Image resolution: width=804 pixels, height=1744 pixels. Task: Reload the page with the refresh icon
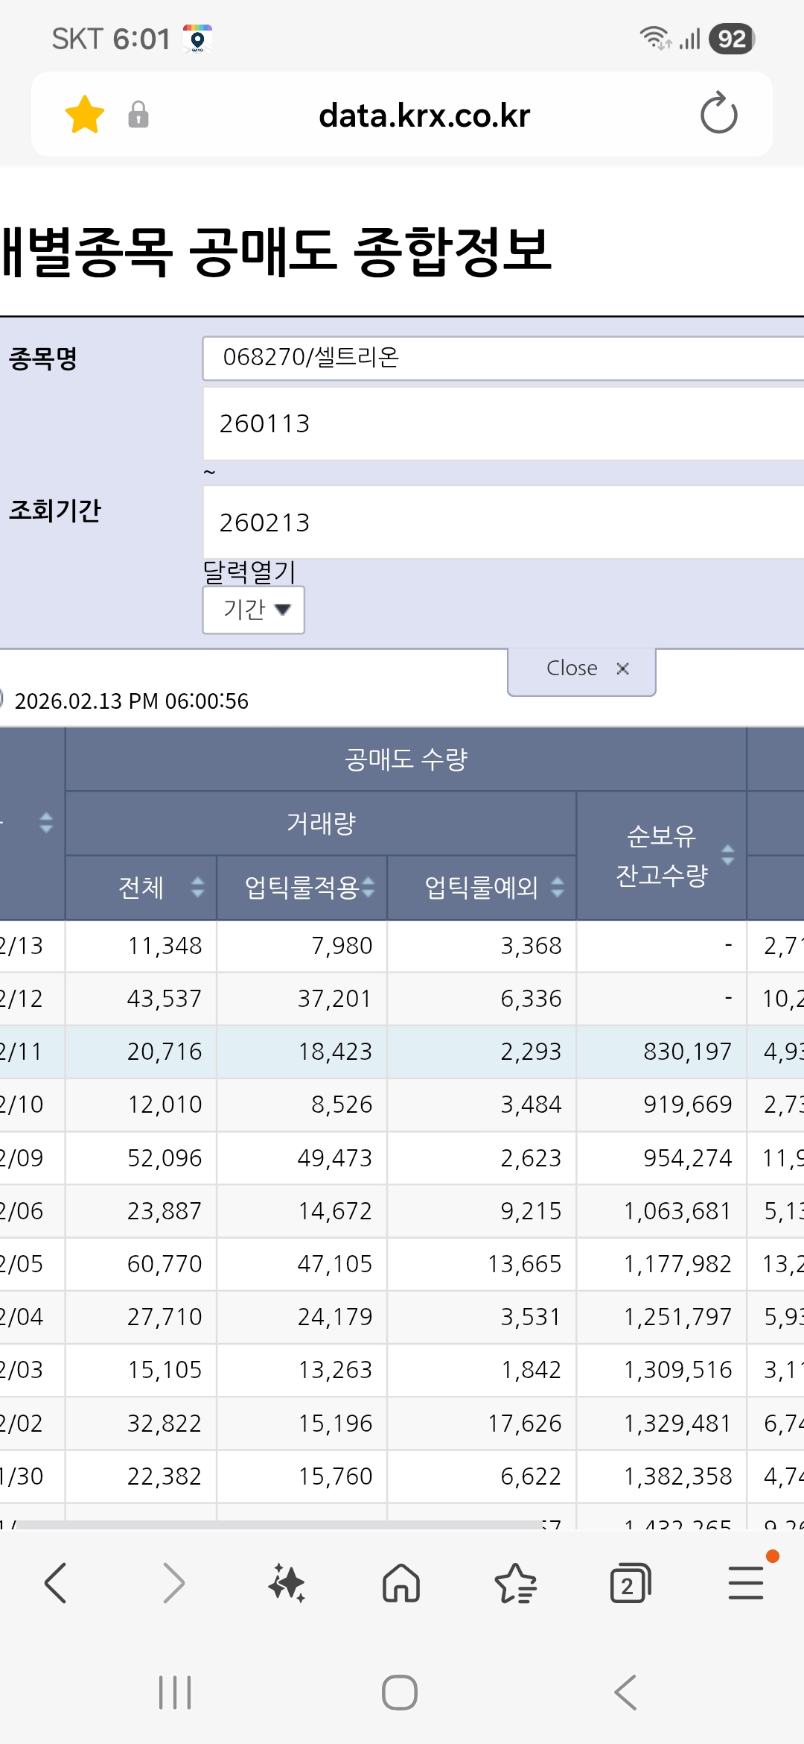click(x=718, y=114)
